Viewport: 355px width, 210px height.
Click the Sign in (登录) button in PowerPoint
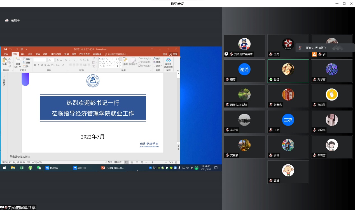pyautogui.click(x=165, y=54)
